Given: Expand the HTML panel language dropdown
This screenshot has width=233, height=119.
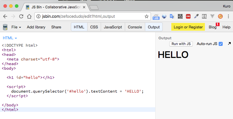Looking at the screenshot, I should [10, 38].
